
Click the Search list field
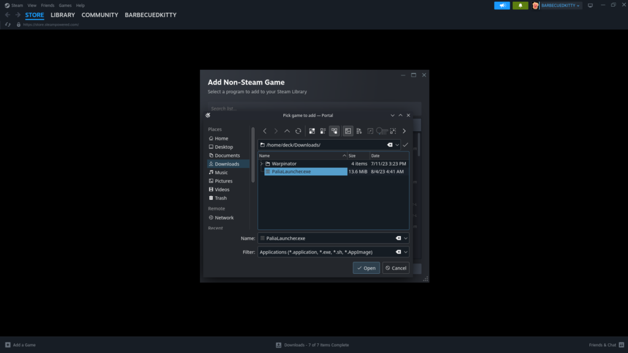point(315,108)
